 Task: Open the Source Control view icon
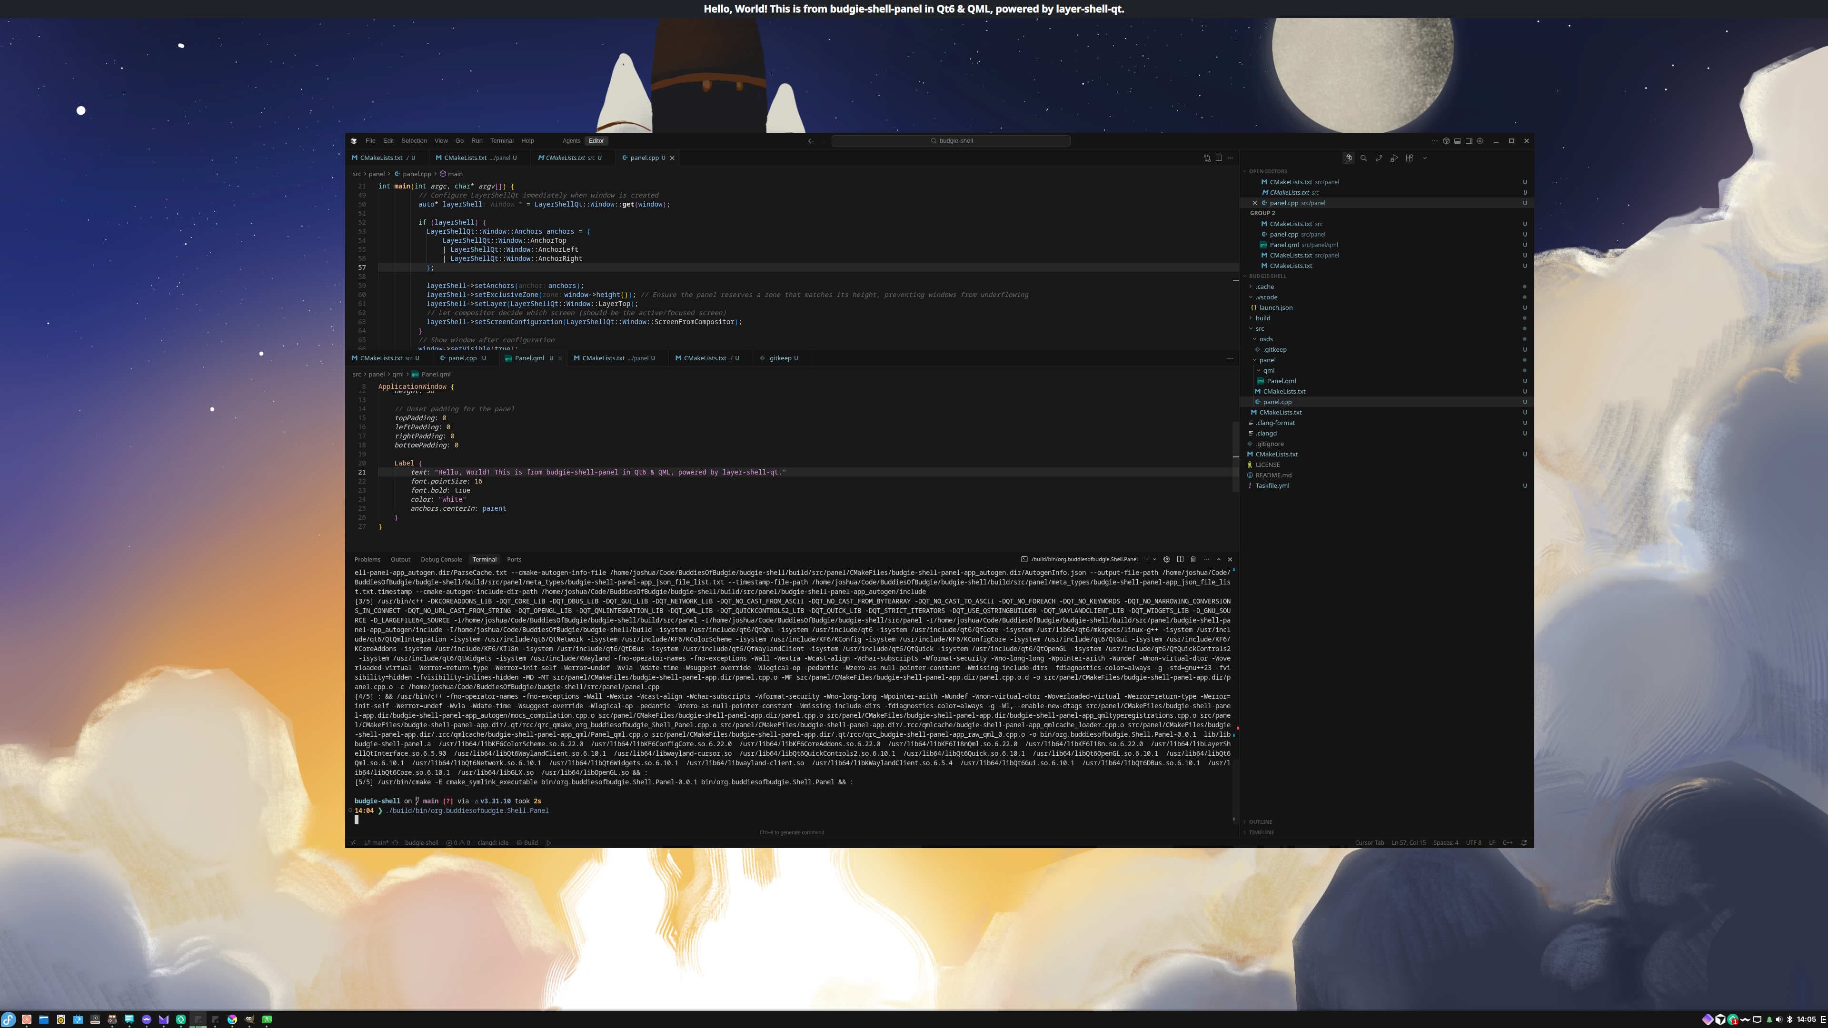[1379, 158]
